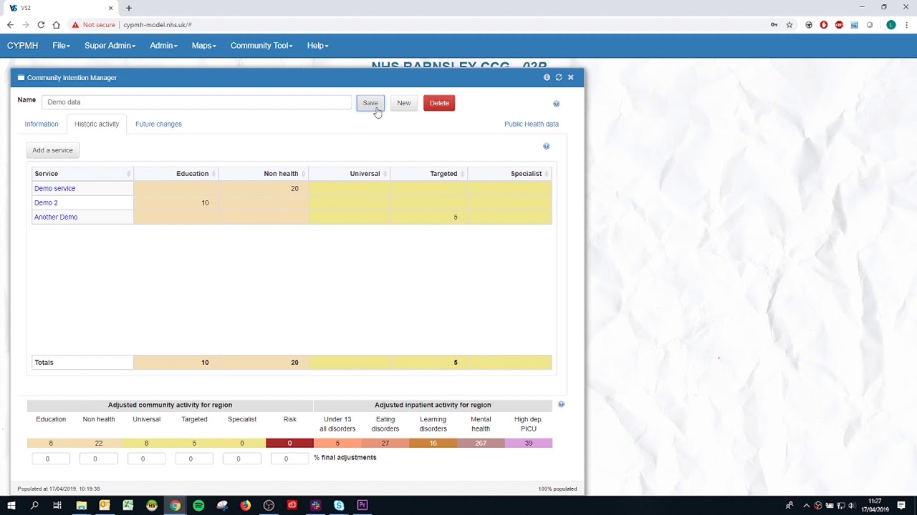
Task: Open help icon beside Add a service
Action: [x=546, y=147]
